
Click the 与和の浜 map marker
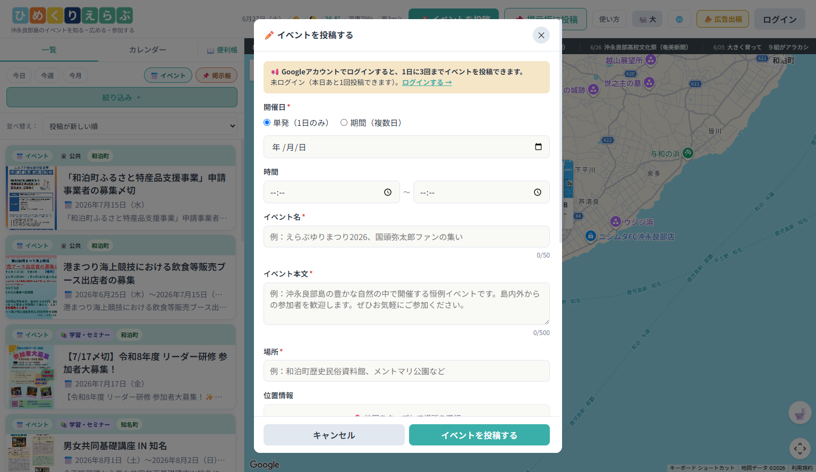click(688, 153)
